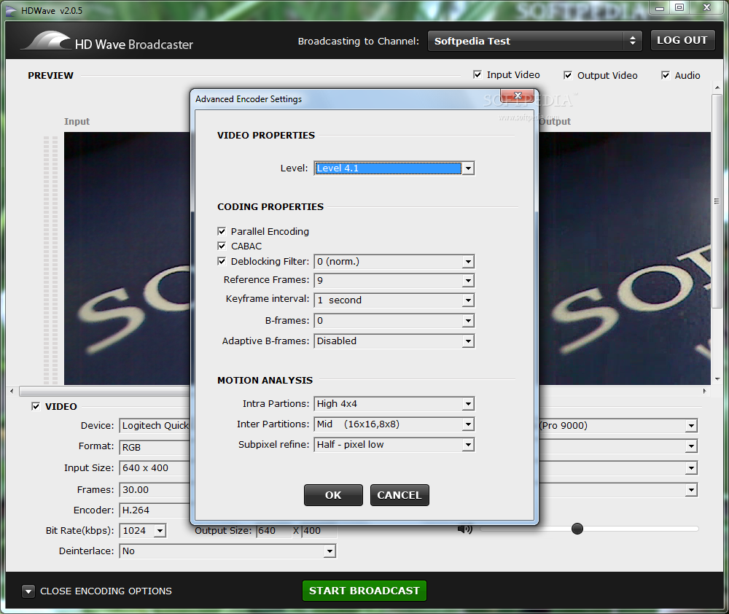Toggle the Audio preview checkbox
The height and width of the screenshot is (614, 729).
(666, 75)
